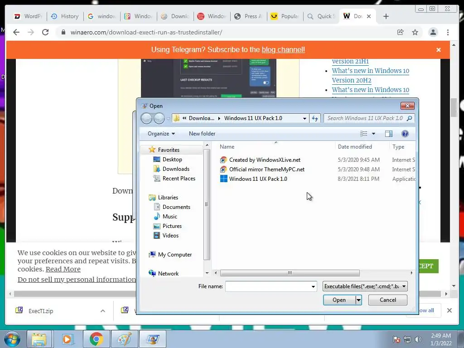Viewport: 464px width, 348px height.
Task: Open Paint from the taskbar
Action: [124, 339]
